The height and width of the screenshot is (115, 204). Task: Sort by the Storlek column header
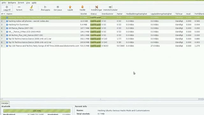pyautogui.click(x=84, y=14)
